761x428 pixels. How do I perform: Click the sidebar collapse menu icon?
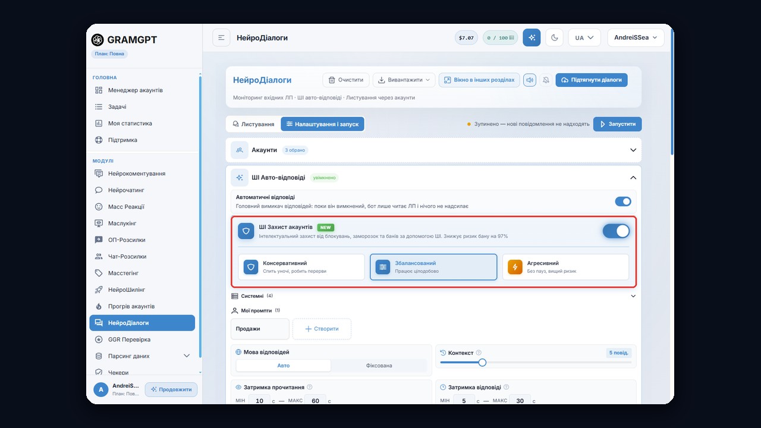[x=221, y=37]
